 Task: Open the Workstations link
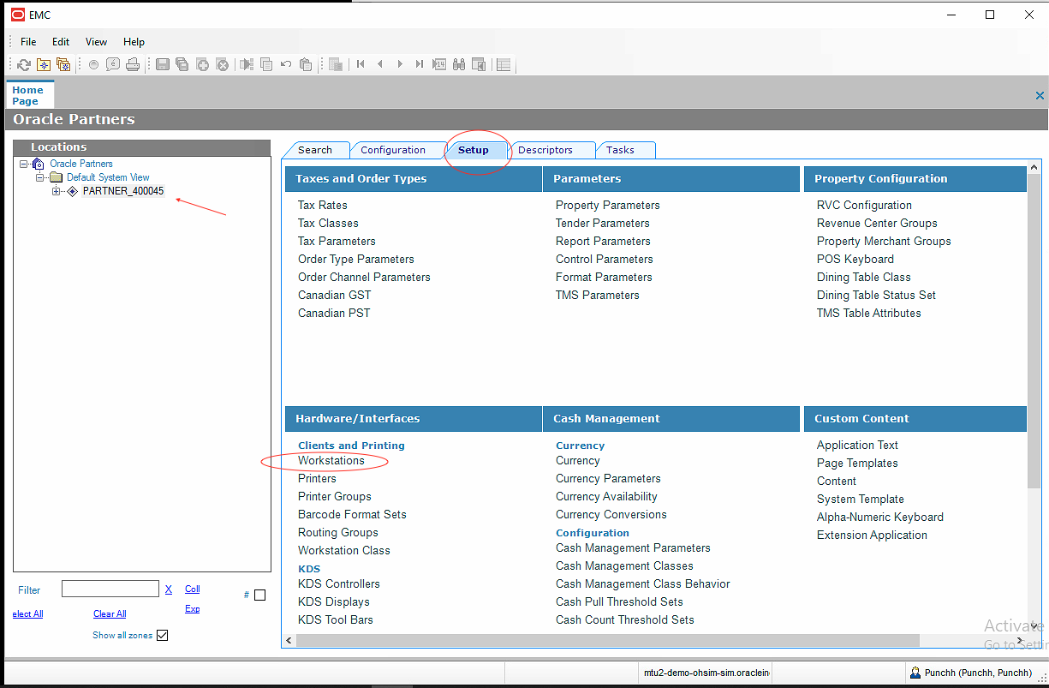[331, 461]
